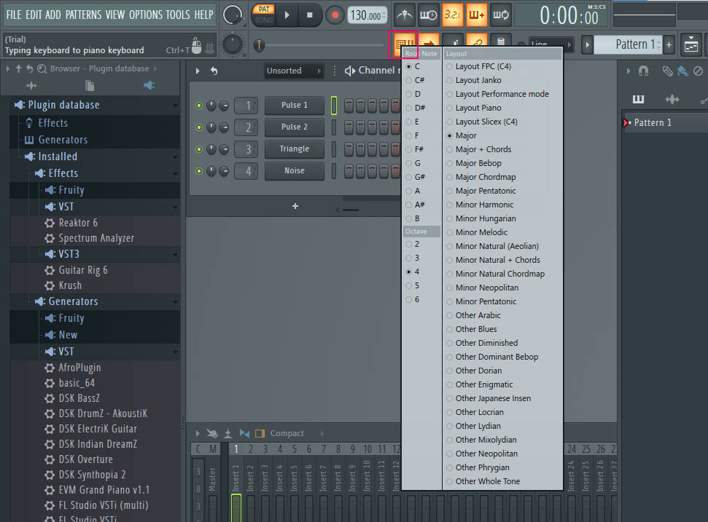Open the EDIT menu

(34, 15)
